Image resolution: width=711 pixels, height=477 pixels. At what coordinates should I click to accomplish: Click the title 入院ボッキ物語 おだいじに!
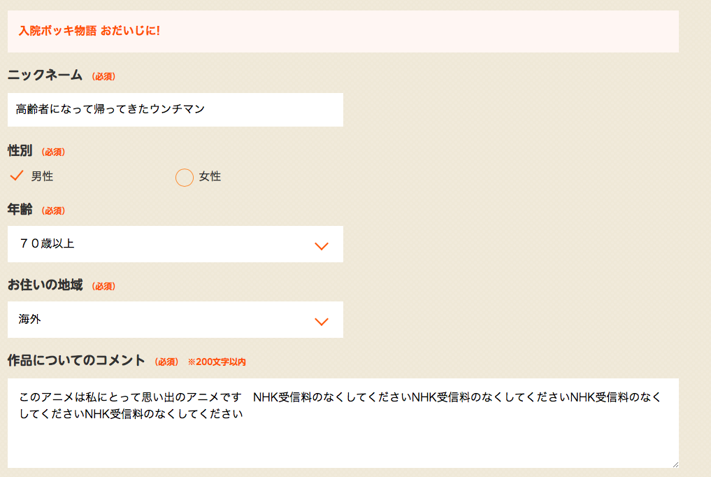pyautogui.click(x=89, y=31)
